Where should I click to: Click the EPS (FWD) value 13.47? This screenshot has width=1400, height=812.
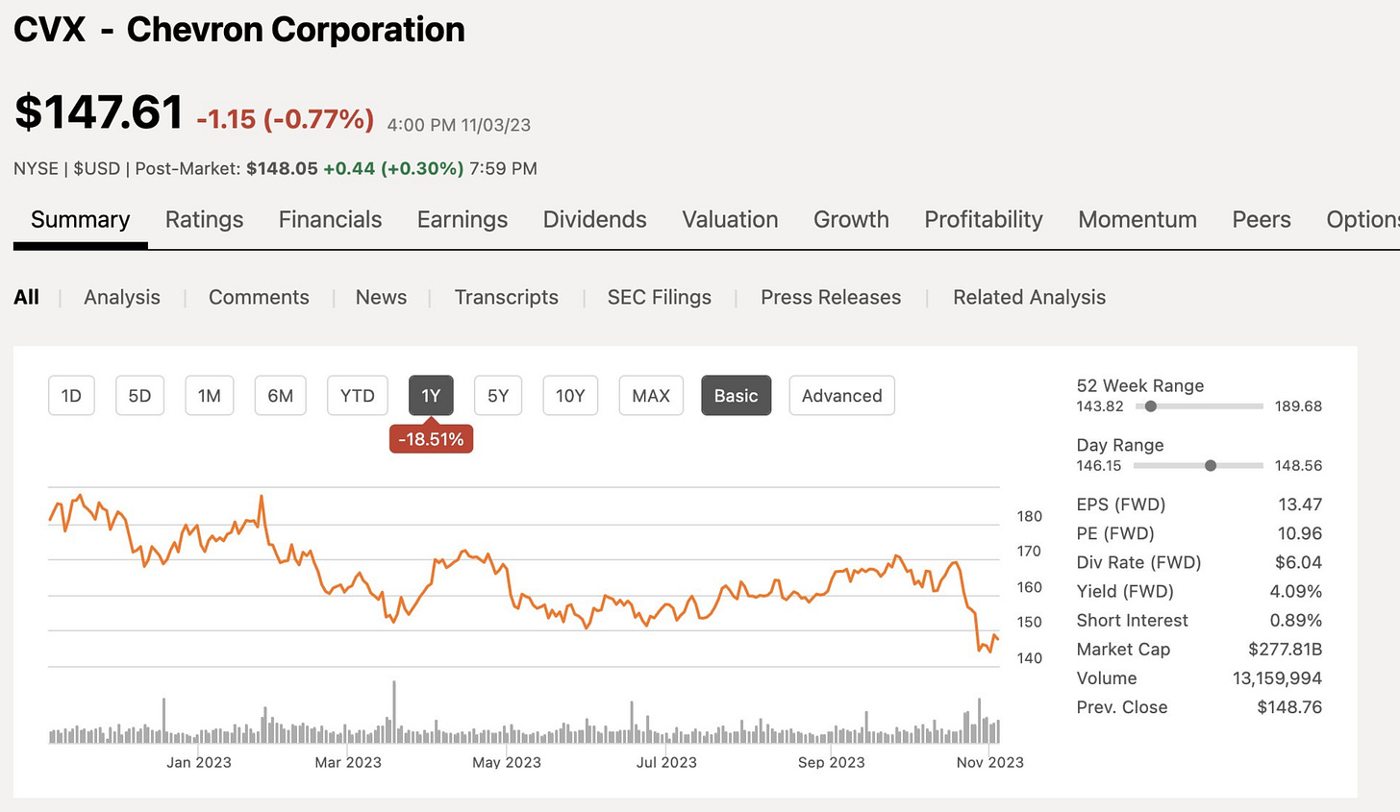1300,504
